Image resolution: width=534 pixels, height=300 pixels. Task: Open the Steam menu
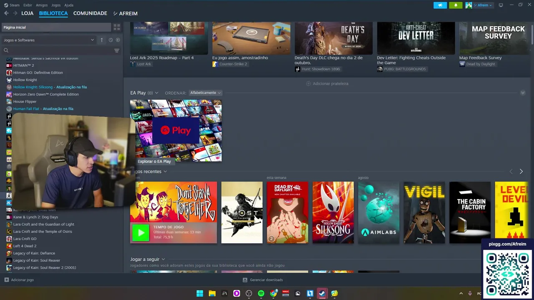click(12, 5)
